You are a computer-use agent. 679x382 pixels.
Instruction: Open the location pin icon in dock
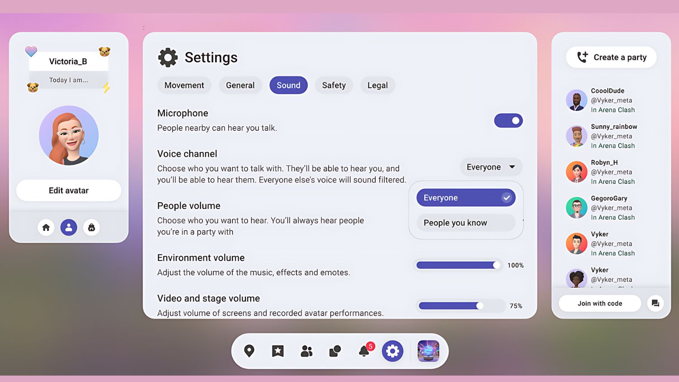point(249,351)
